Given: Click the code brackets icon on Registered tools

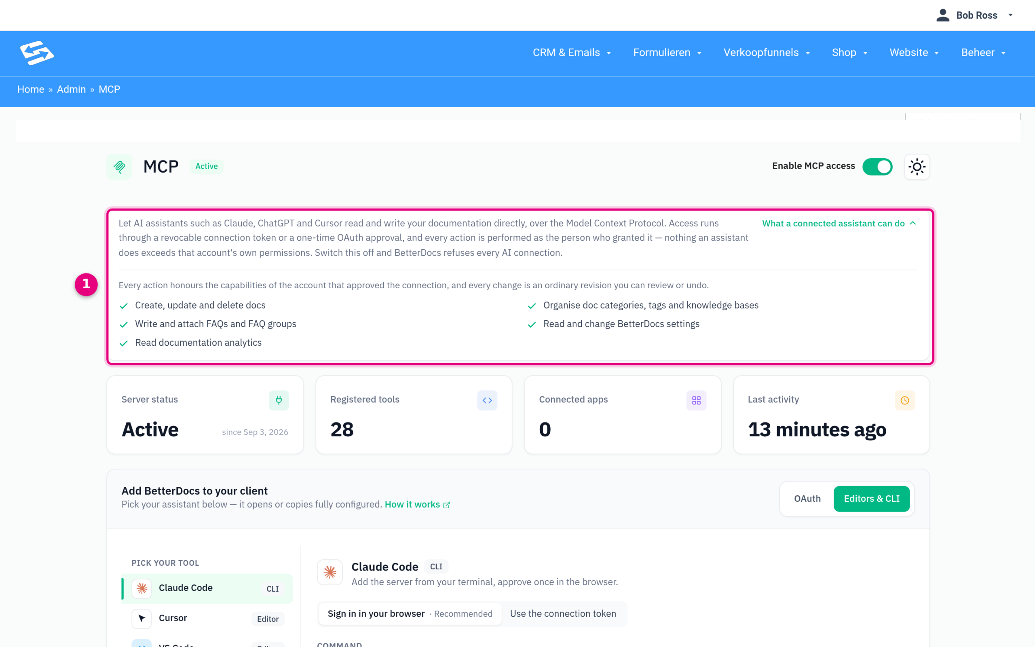Looking at the screenshot, I should tap(487, 400).
